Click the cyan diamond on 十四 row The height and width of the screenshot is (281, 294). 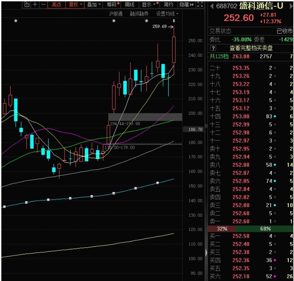click(x=275, y=116)
